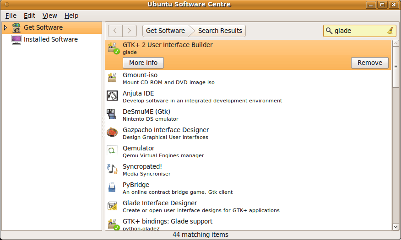The image size is (401, 240).
Task: Click the Media Syncroniser description
Action: click(x=146, y=174)
